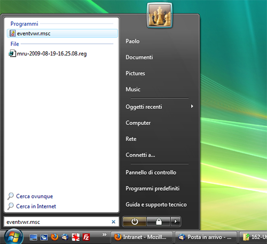This screenshot has height=244, width=267.
Task: Expand the shutdown options arrow
Action: click(176, 222)
